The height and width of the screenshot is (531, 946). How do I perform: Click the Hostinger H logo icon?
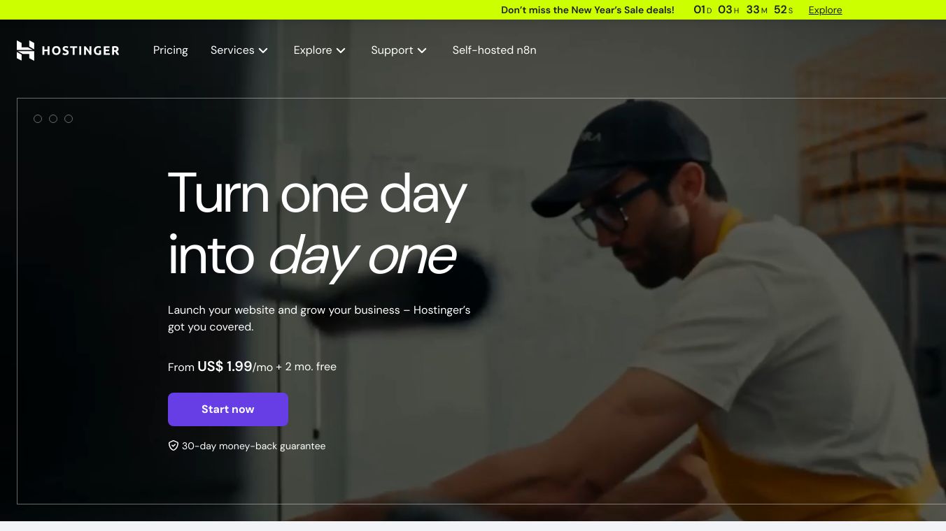(25, 50)
